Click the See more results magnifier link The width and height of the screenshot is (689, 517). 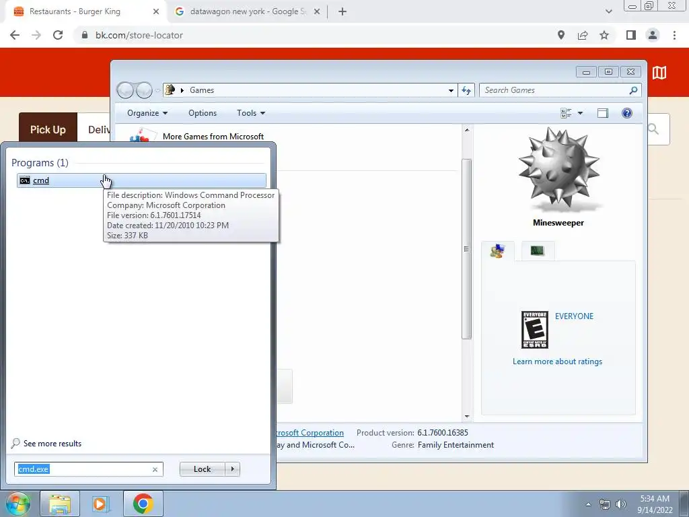pyautogui.click(x=46, y=443)
